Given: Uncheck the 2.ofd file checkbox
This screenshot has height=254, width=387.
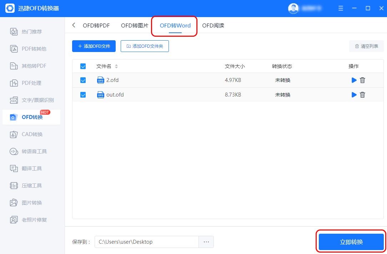Looking at the screenshot, I should 83,80.
